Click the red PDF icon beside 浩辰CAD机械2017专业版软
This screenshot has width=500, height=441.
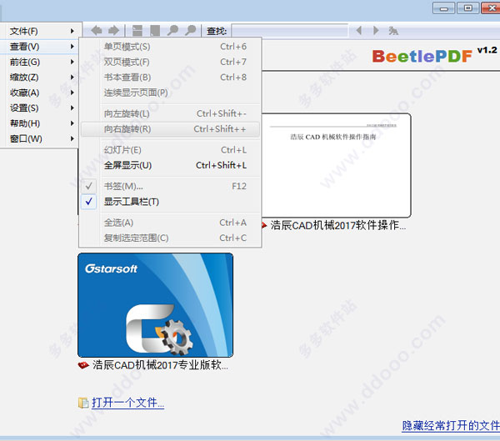[x=83, y=365]
